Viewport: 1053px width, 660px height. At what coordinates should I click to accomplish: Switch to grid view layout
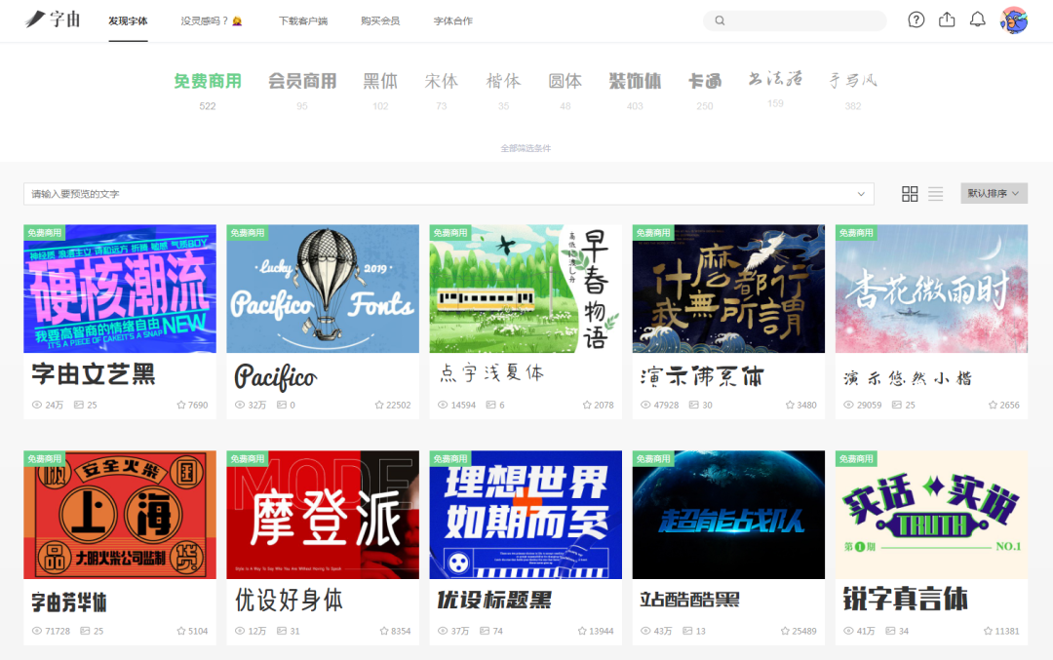pos(910,194)
